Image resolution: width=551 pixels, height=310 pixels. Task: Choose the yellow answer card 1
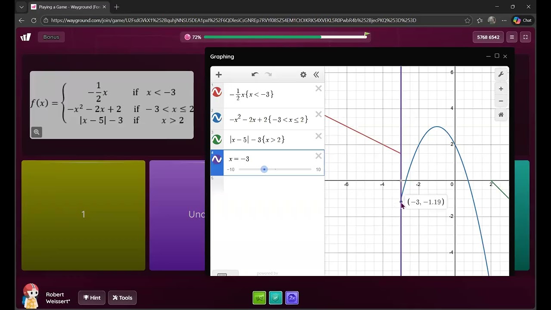click(x=84, y=215)
